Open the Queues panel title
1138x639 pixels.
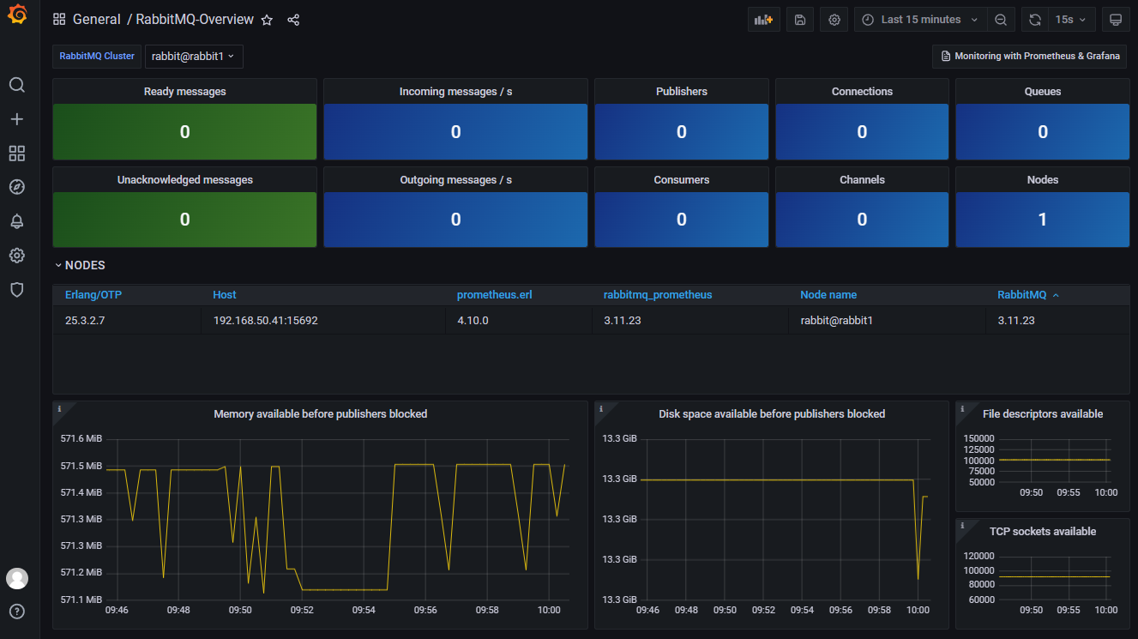point(1043,92)
